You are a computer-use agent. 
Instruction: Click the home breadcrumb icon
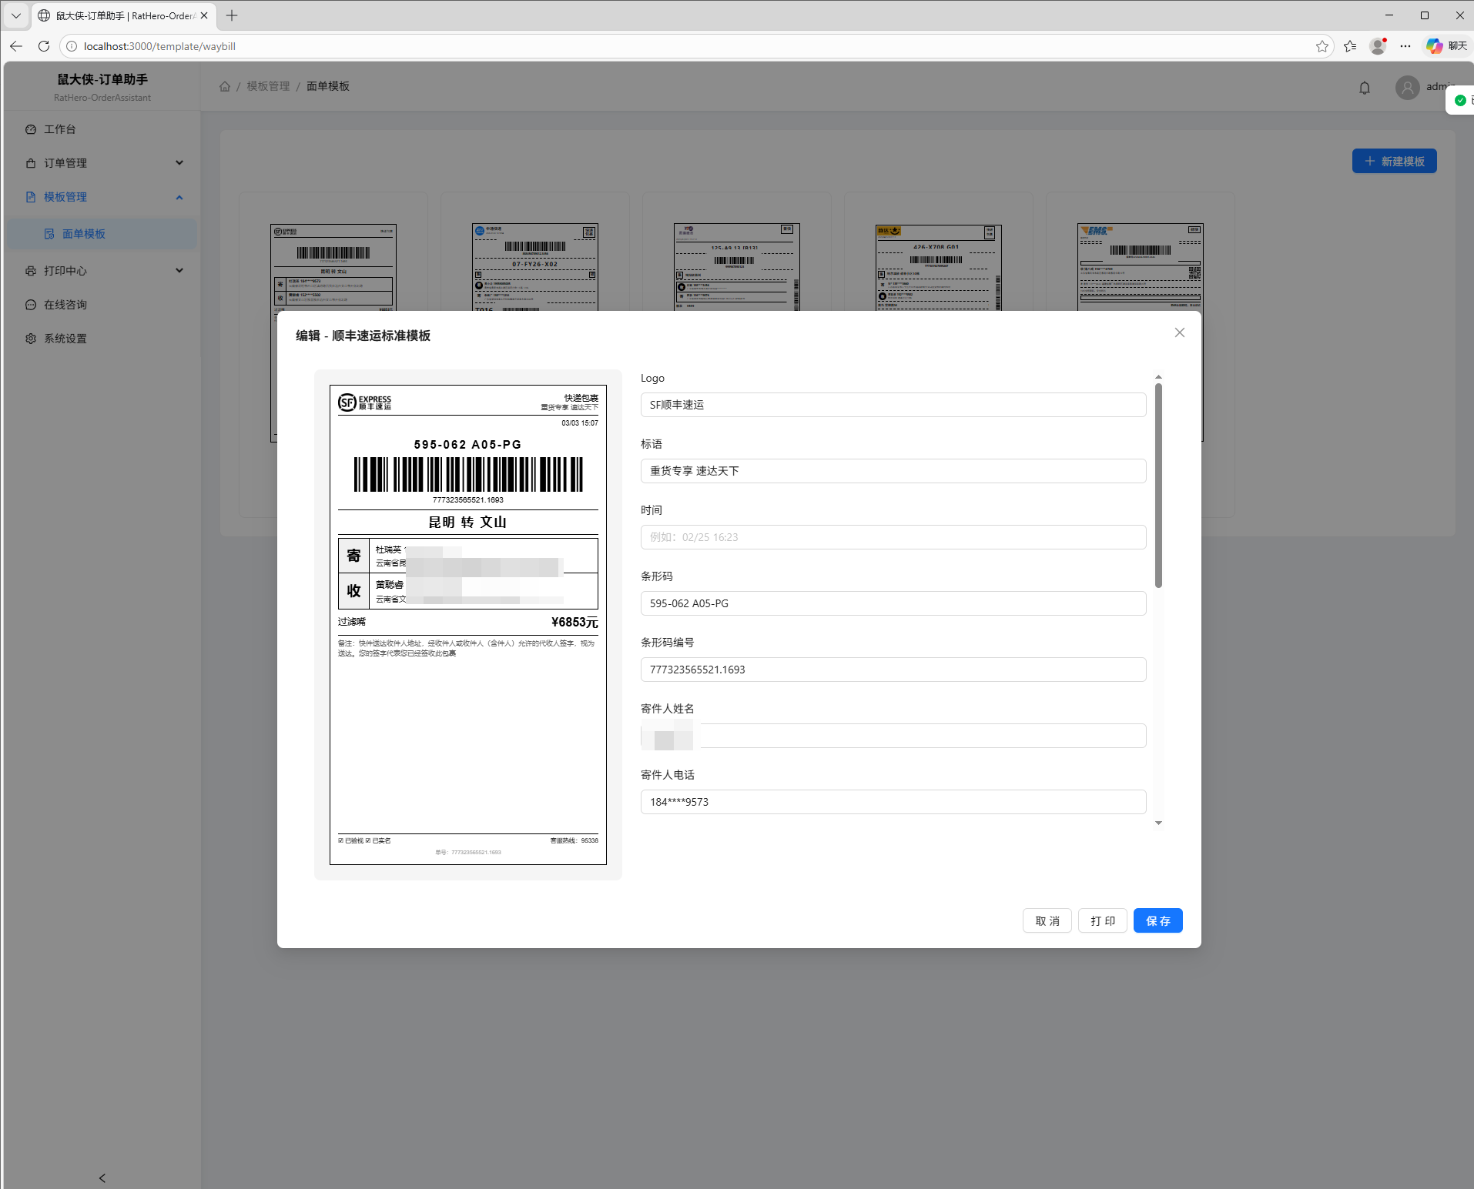(x=225, y=86)
